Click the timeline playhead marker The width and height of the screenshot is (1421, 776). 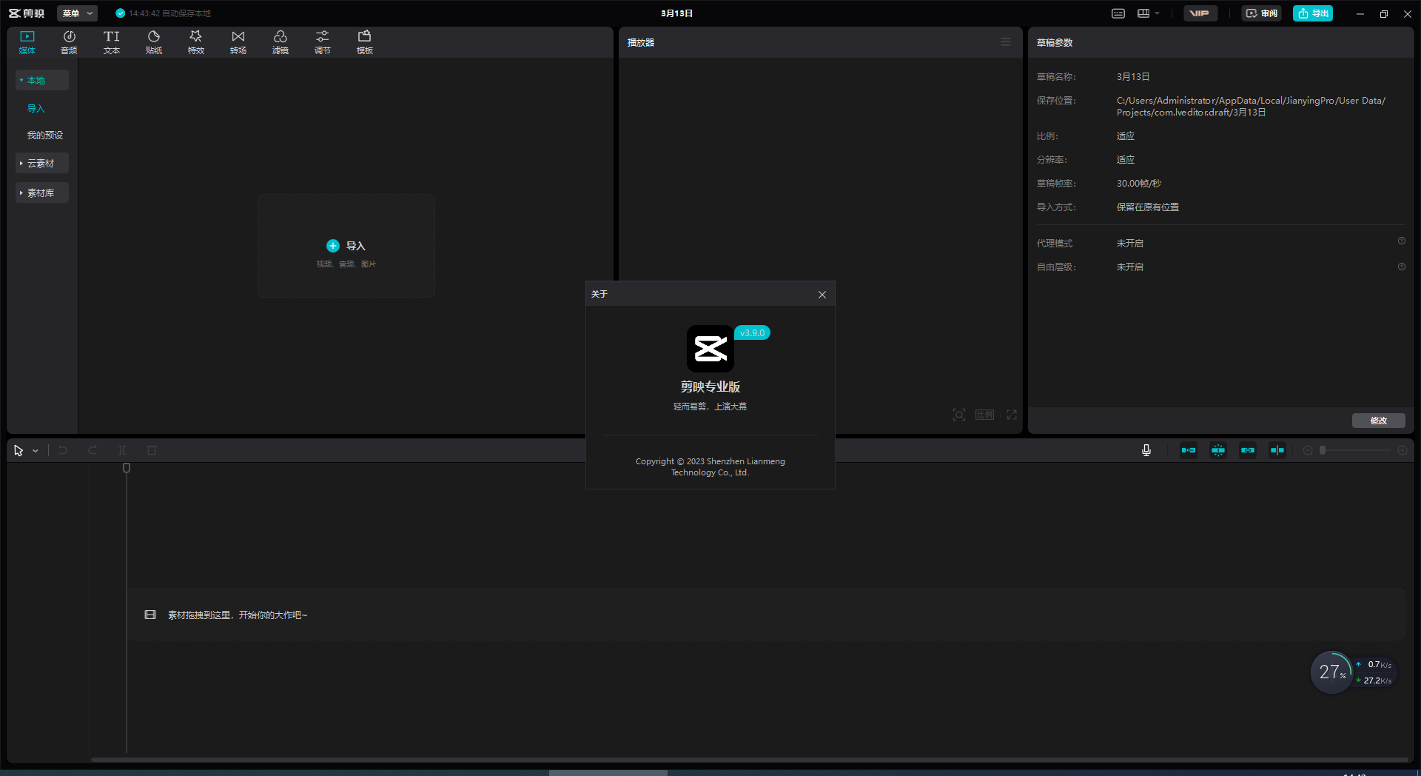click(127, 468)
